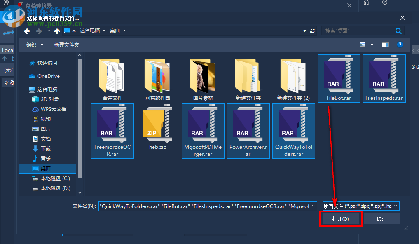
Task: Expand the change view layout dropdown
Action: point(372,45)
